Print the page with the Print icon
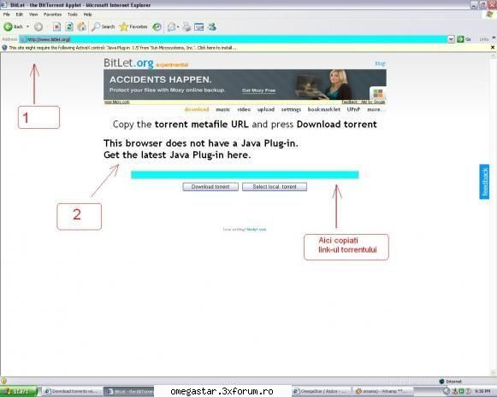Screen dimensions: 497x397 tap(186, 26)
